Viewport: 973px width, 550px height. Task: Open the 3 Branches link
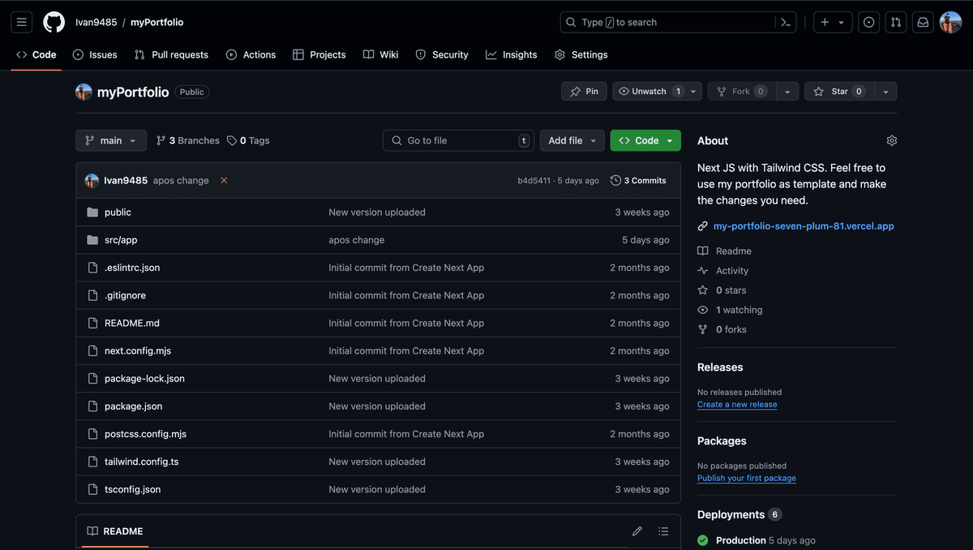click(x=188, y=140)
